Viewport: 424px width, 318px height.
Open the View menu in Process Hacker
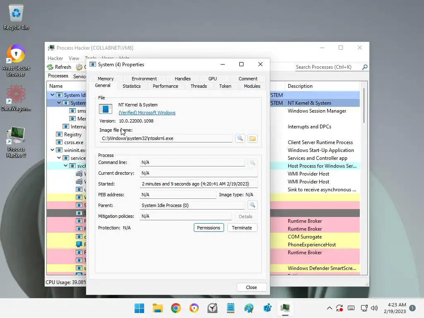(74, 58)
